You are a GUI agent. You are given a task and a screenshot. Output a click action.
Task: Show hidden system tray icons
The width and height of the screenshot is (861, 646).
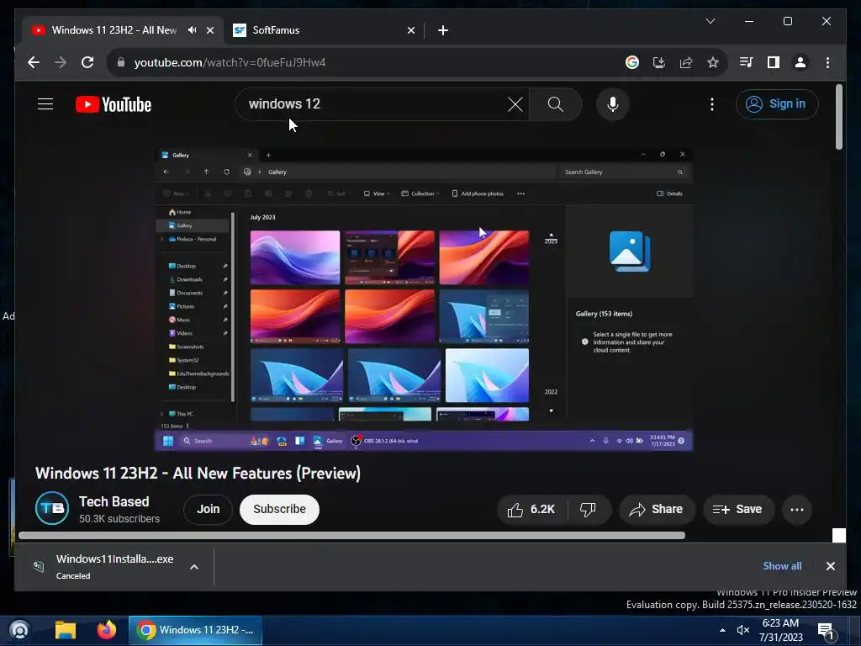pyautogui.click(x=722, y=629)
